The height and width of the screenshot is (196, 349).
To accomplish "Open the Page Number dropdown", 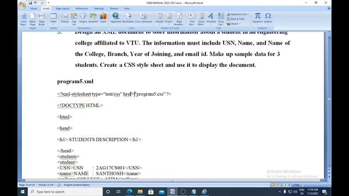I will click(x=179, y=19).
